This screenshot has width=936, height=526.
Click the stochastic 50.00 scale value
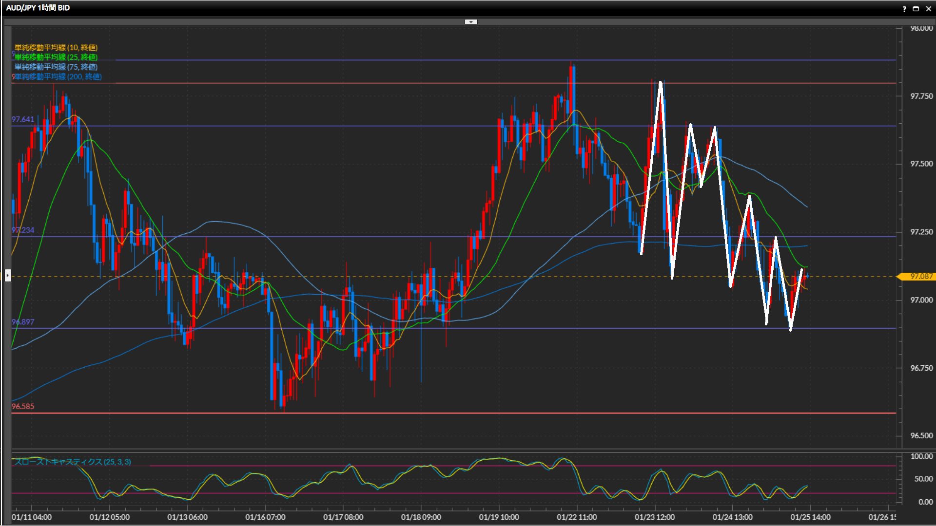tap(923, 479)
